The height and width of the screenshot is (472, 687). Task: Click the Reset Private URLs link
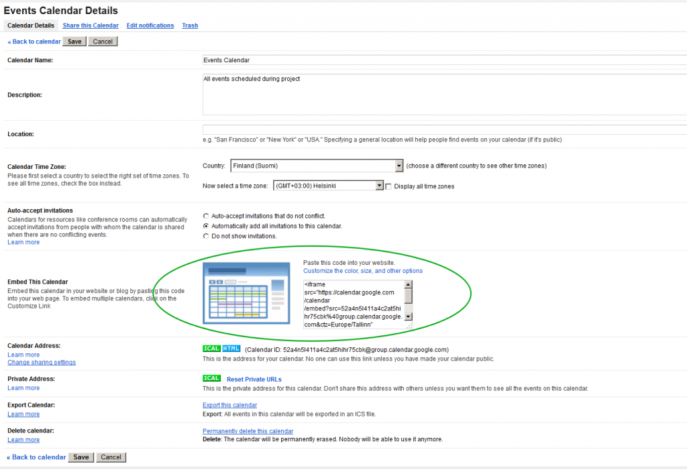click(254, 379)
